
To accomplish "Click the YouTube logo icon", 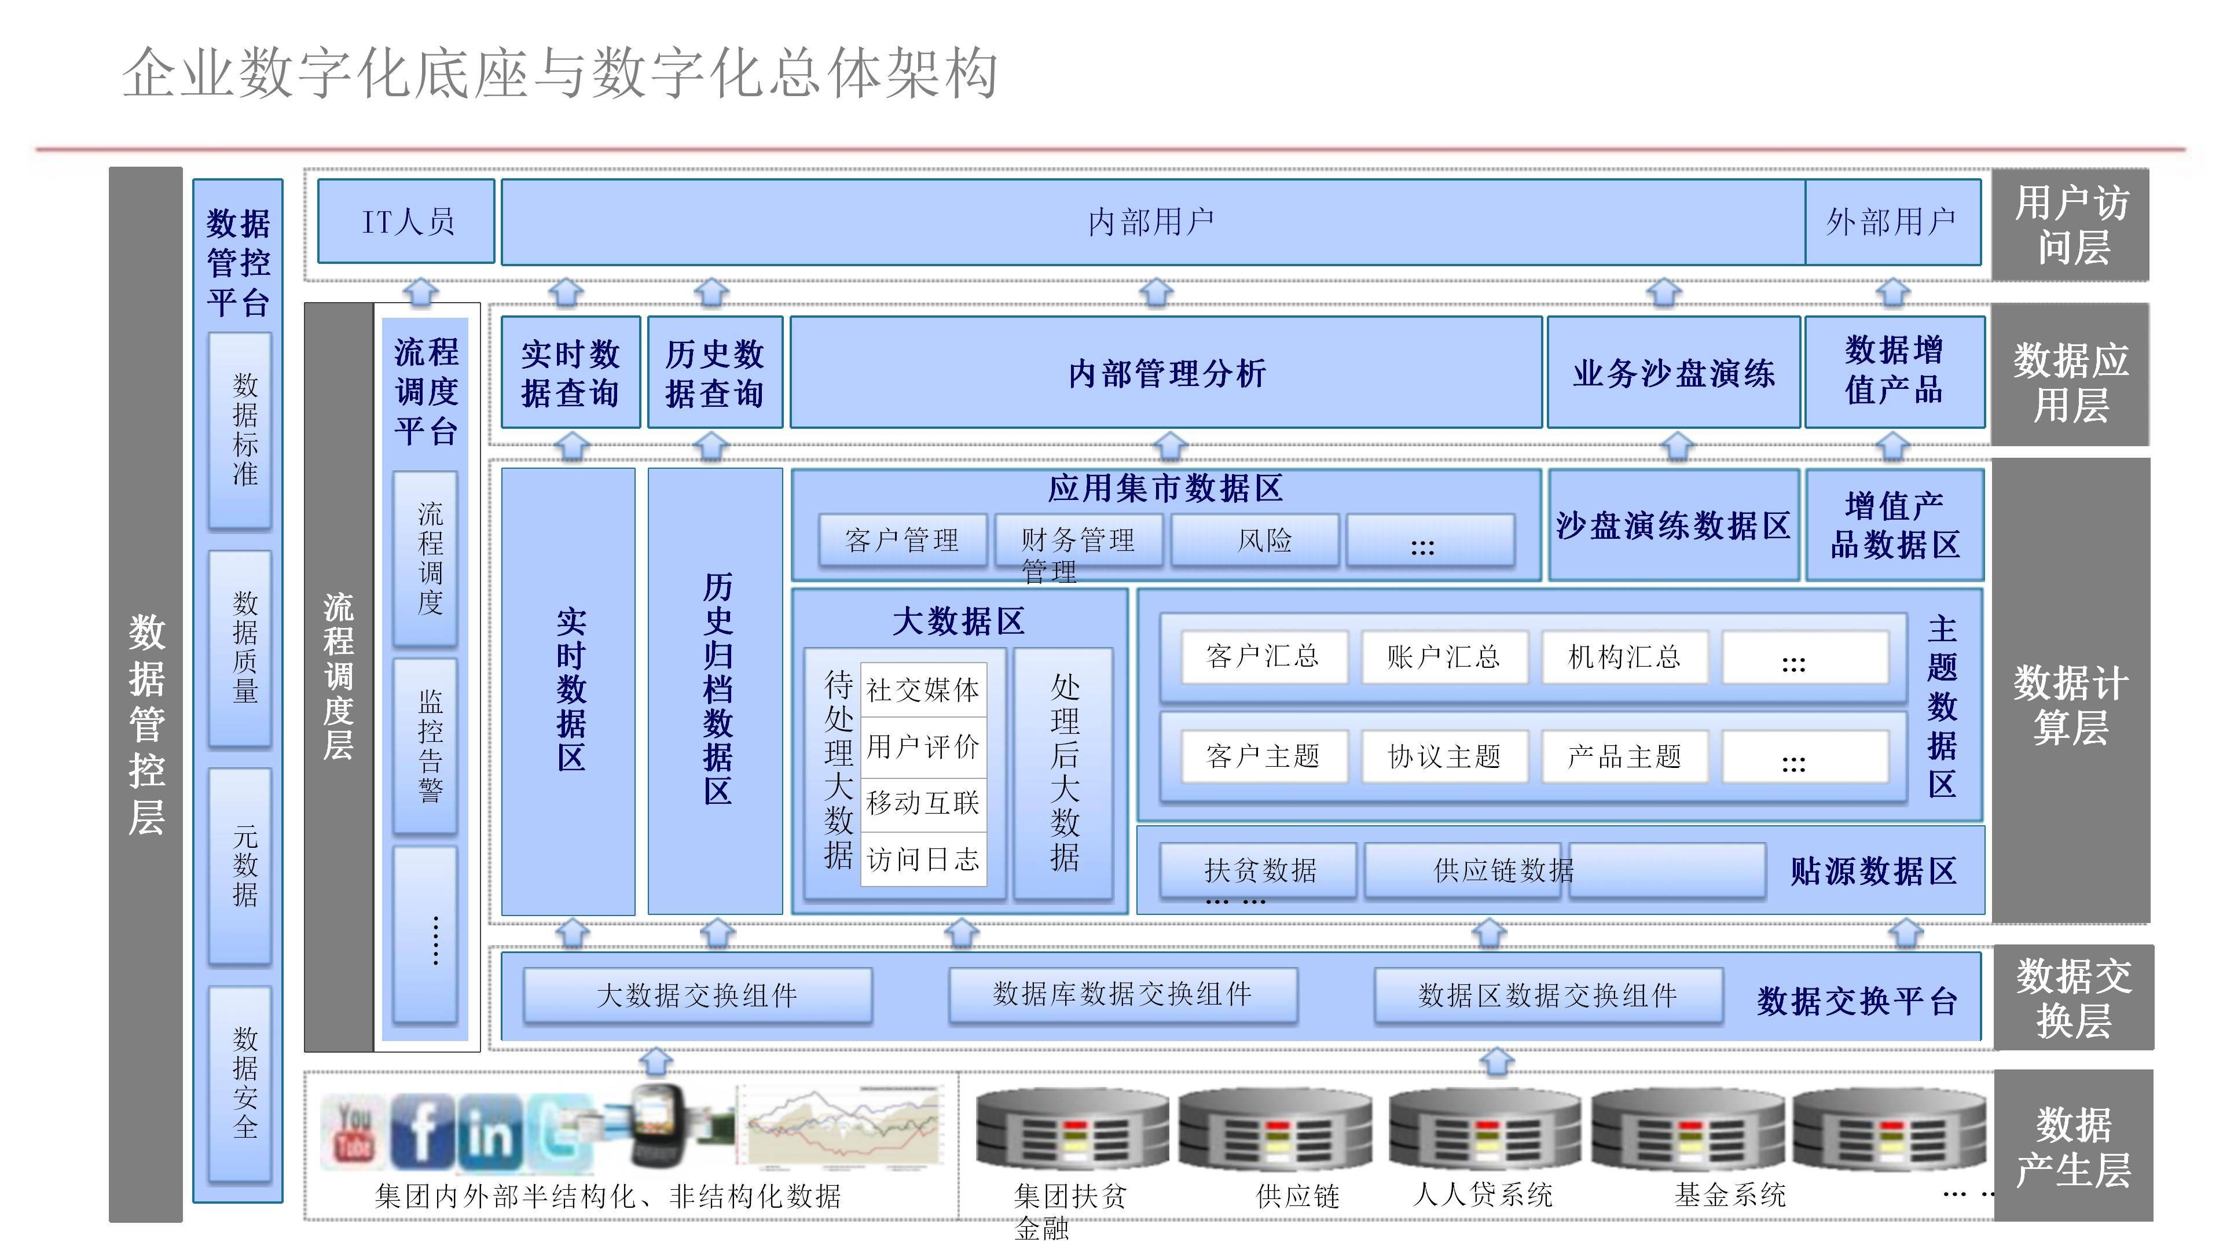I will (354, 1132).
